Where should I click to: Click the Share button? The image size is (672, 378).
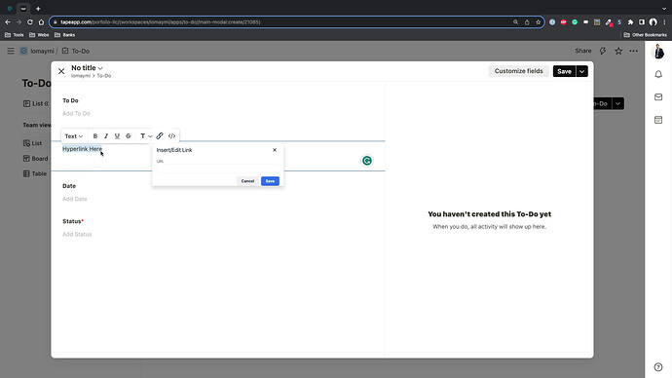pyautogui.click(x=582, y=51)
